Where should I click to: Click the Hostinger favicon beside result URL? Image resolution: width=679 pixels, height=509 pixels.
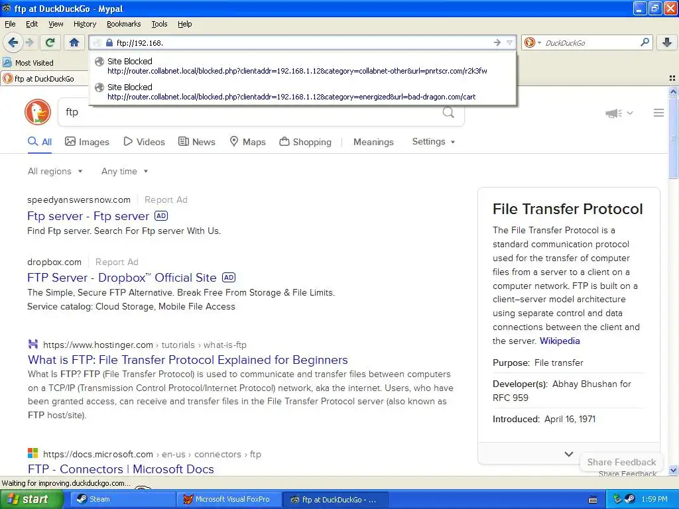(33, 344)
